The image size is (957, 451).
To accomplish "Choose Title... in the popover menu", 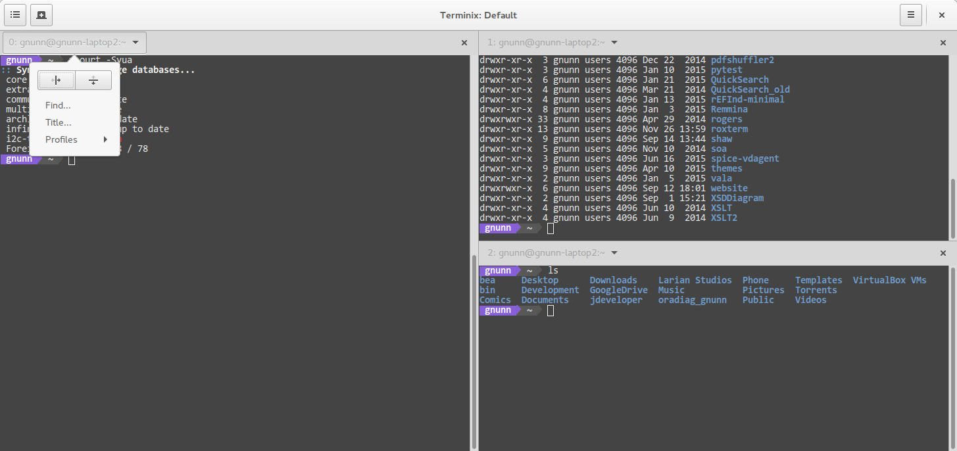I will [x=59, y=122].
